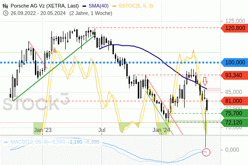The width and height of the screenshot is (248, 165).
Task: Click the candlestick chart type icon
Action: point(5,6)
